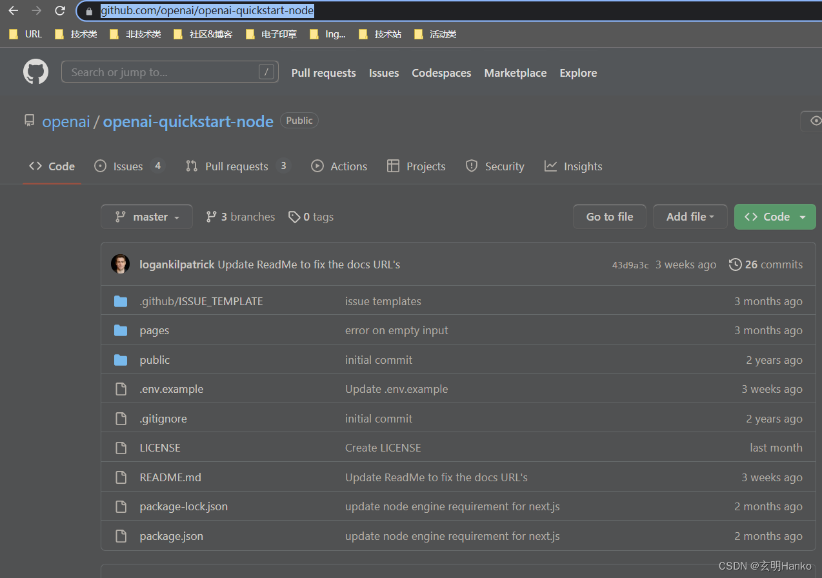The height and width of the screenshot is (578, 822).
Task: Click the browser back arrow
Action: pyautogui.click(x=13, y=10)
